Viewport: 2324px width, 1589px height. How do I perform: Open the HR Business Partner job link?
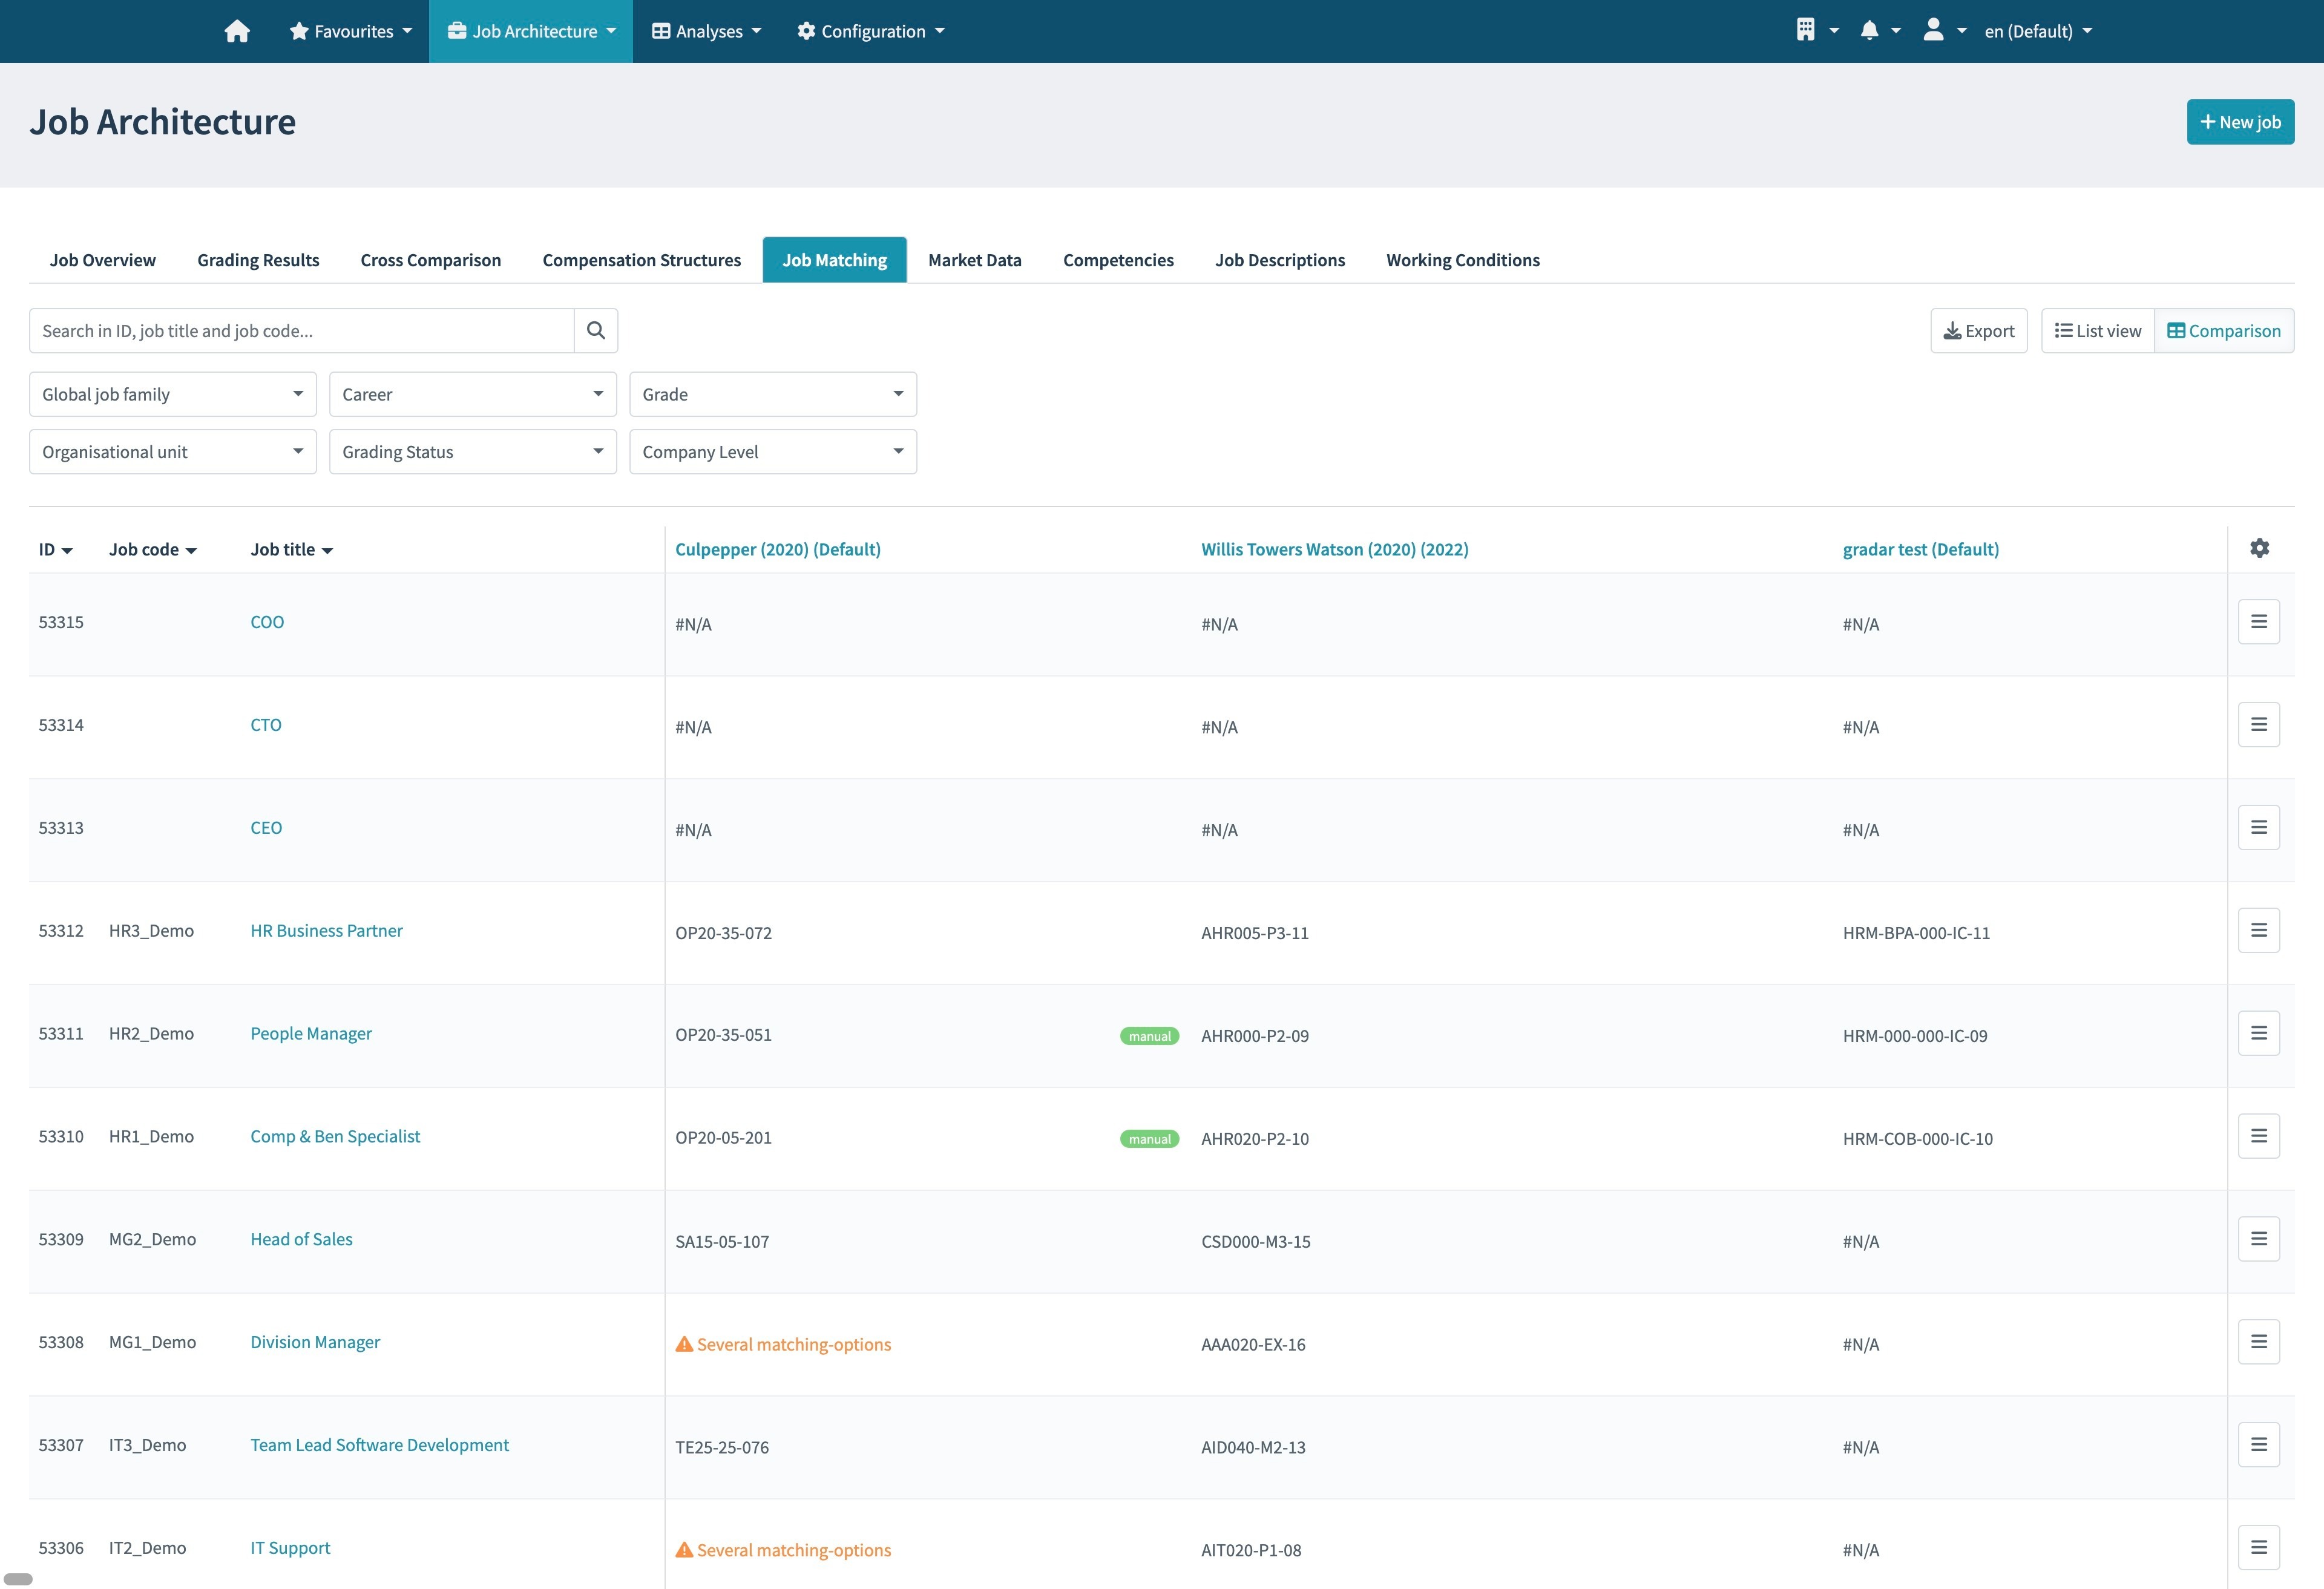coord(326,930)
